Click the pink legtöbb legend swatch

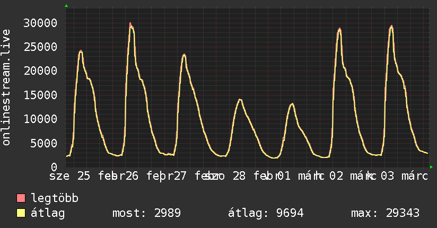point(21,198)
